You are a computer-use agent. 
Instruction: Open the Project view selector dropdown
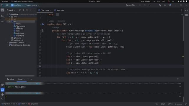(11, 10)
